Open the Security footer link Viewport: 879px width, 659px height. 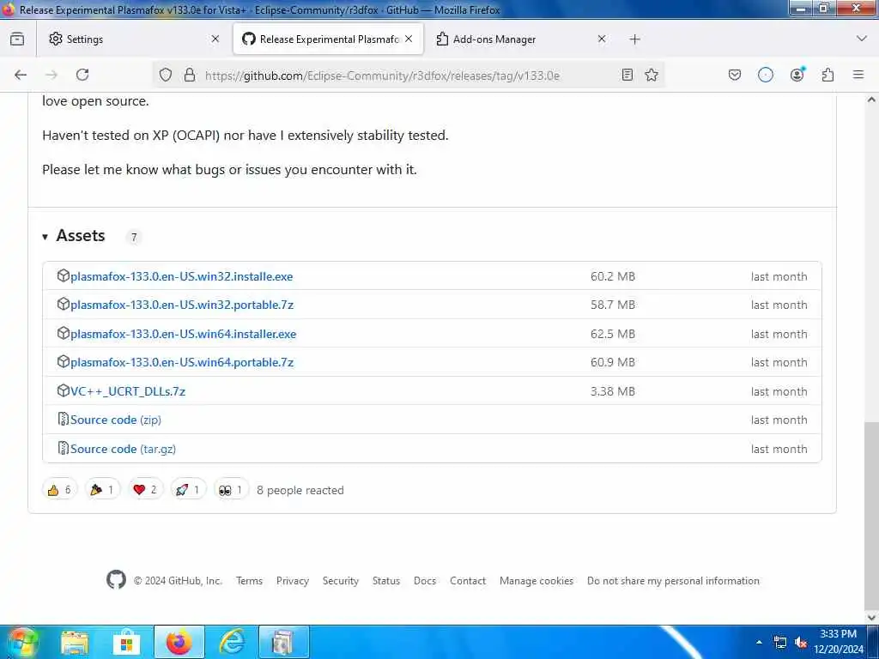pos(340,581)
